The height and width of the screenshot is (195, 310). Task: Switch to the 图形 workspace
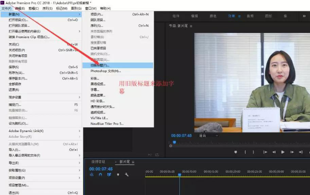click(269, 16)
